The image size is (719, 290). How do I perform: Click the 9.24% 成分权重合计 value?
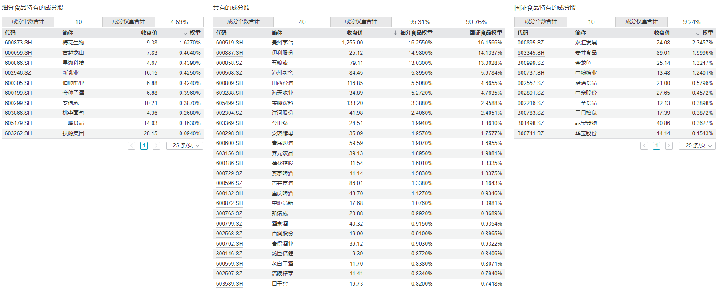point(692,22)
